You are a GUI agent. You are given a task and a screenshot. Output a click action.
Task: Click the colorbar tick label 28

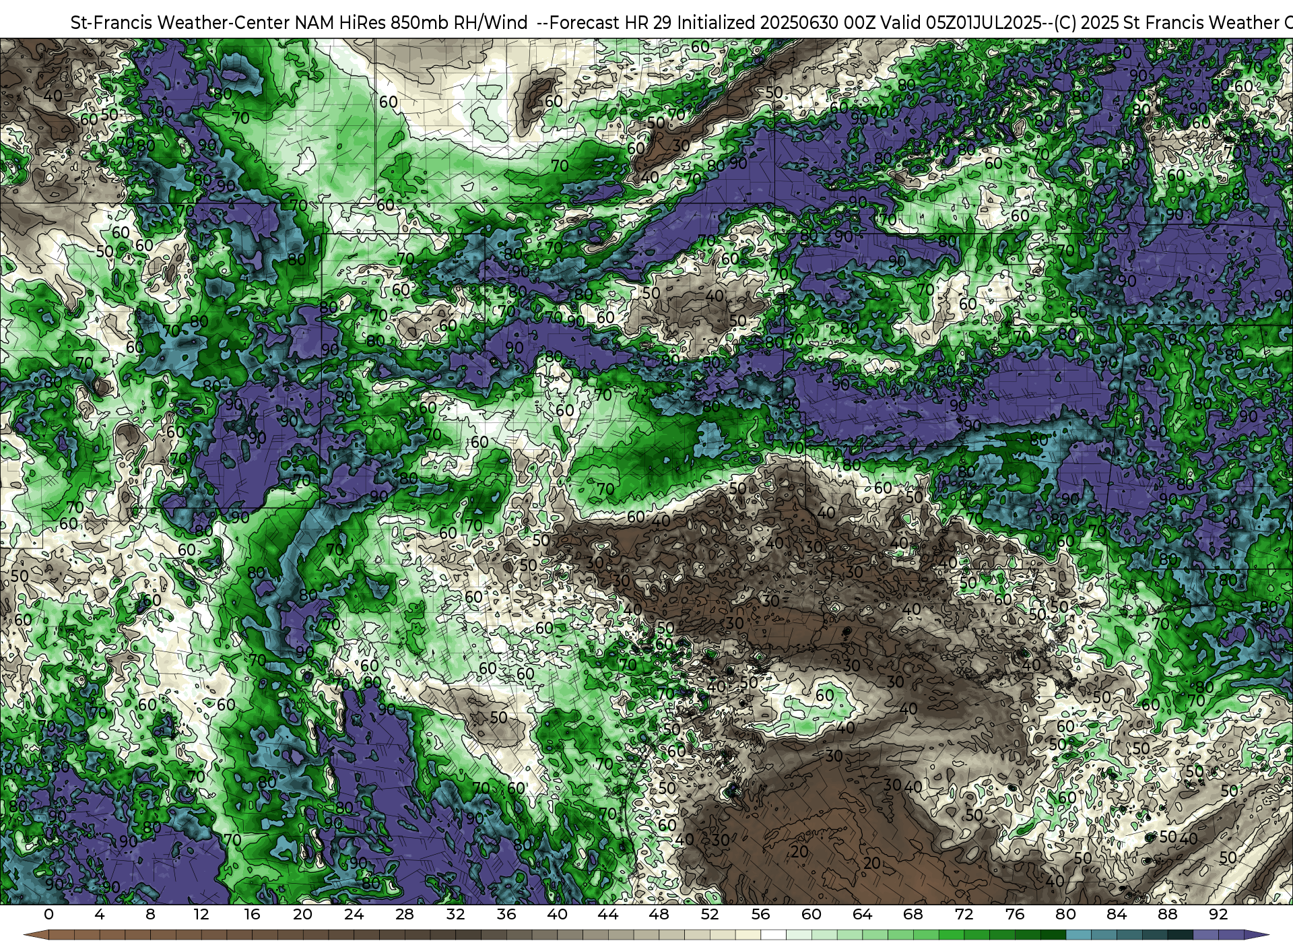[404, 914]
